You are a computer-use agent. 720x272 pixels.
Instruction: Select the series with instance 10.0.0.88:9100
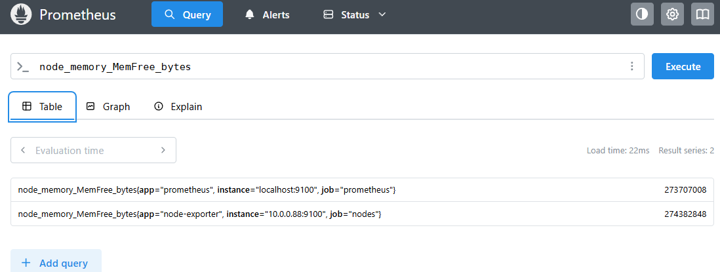[363, 214]
